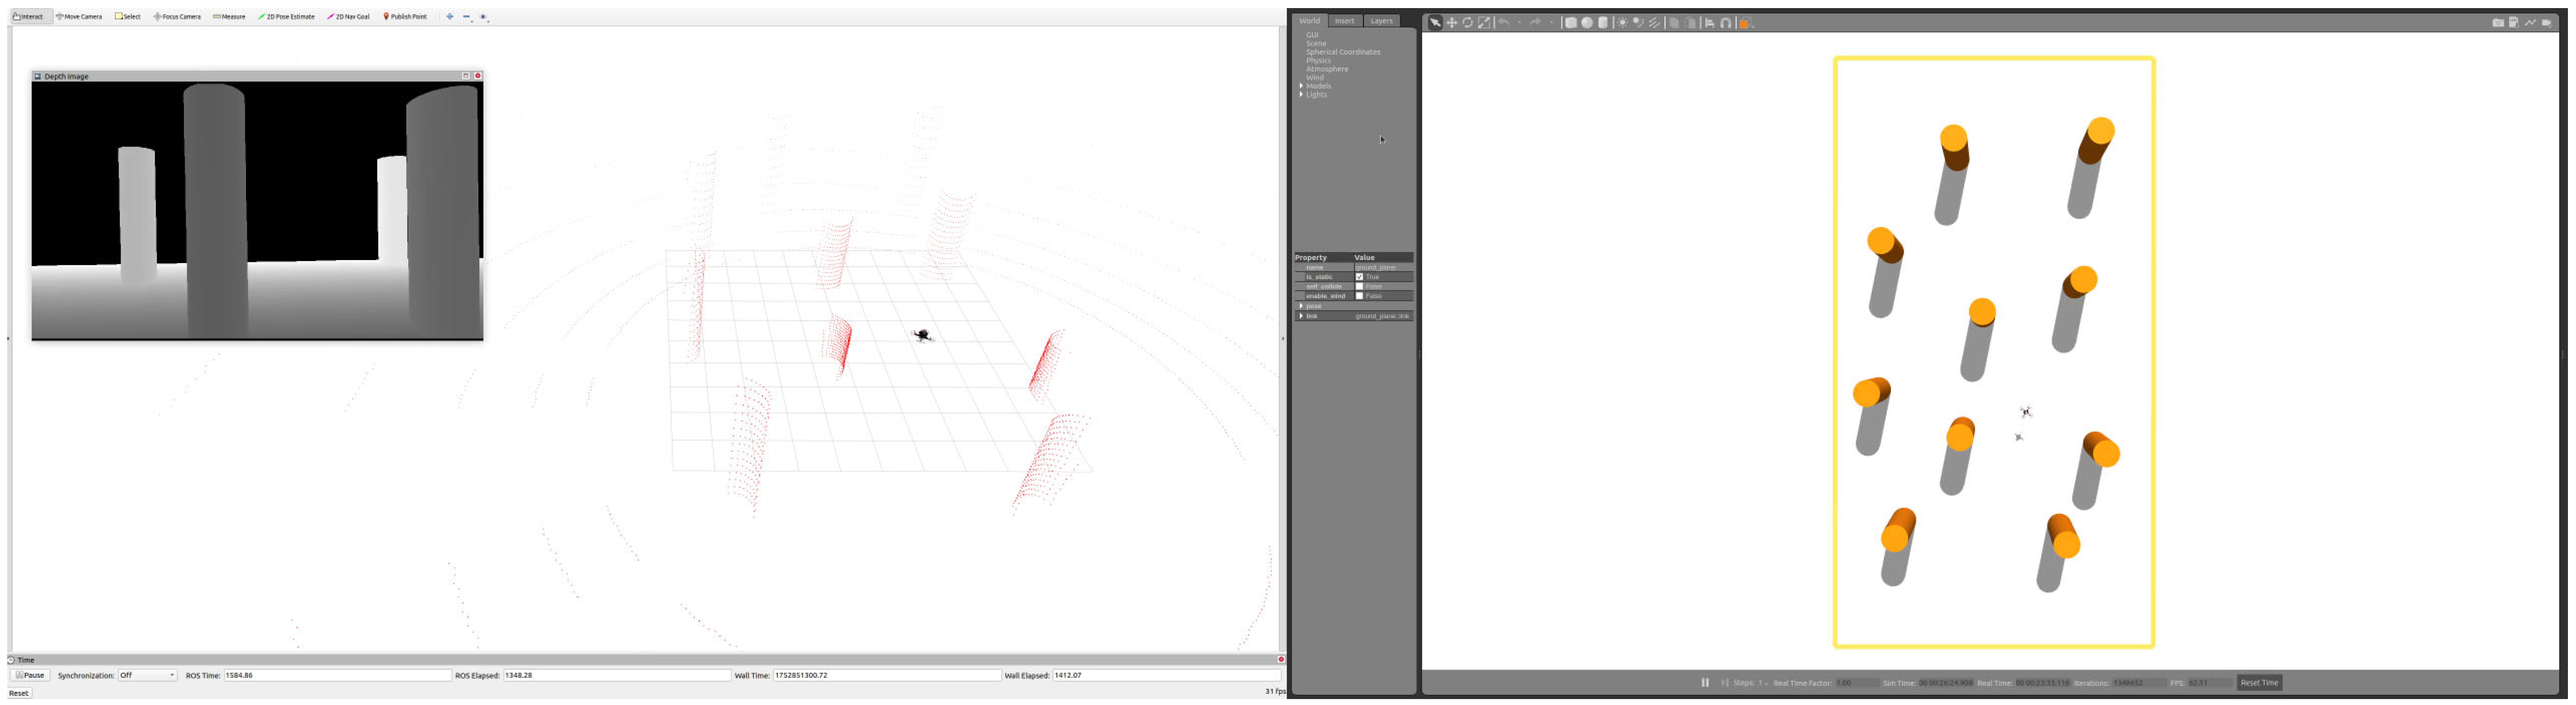Expand the pose property row
This screenshot has height=705, width=2576.
[1301, 306]
